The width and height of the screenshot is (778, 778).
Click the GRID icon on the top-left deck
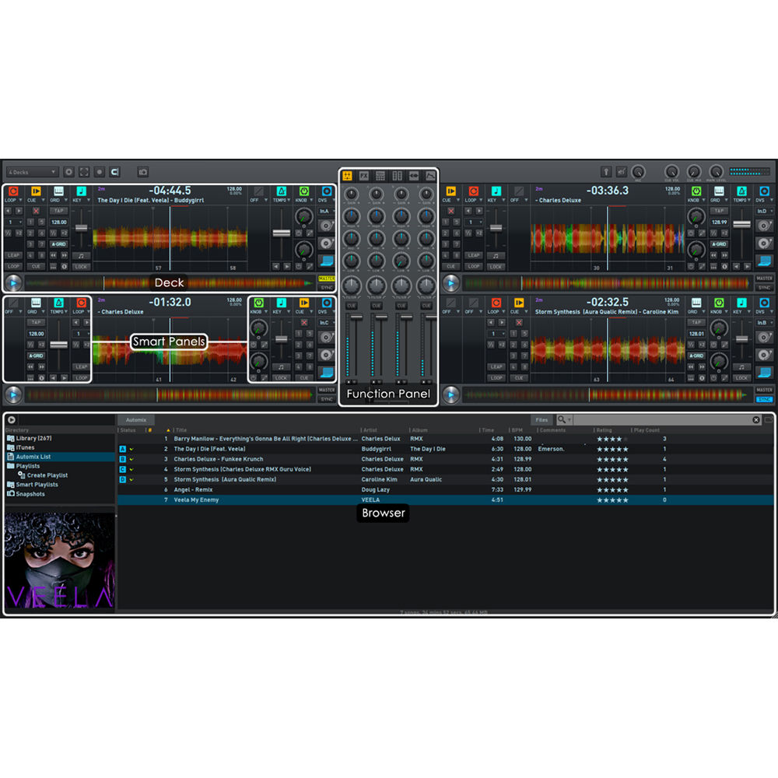[59, 191]
